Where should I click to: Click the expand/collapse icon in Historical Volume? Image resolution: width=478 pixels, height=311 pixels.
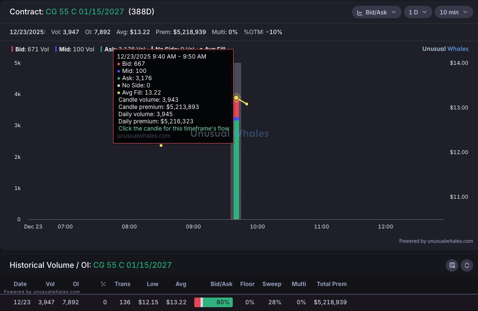[467, 265]
